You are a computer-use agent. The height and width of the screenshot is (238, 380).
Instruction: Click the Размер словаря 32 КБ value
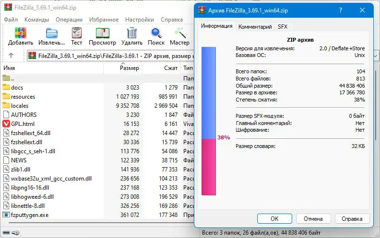(x=358, y=146)
